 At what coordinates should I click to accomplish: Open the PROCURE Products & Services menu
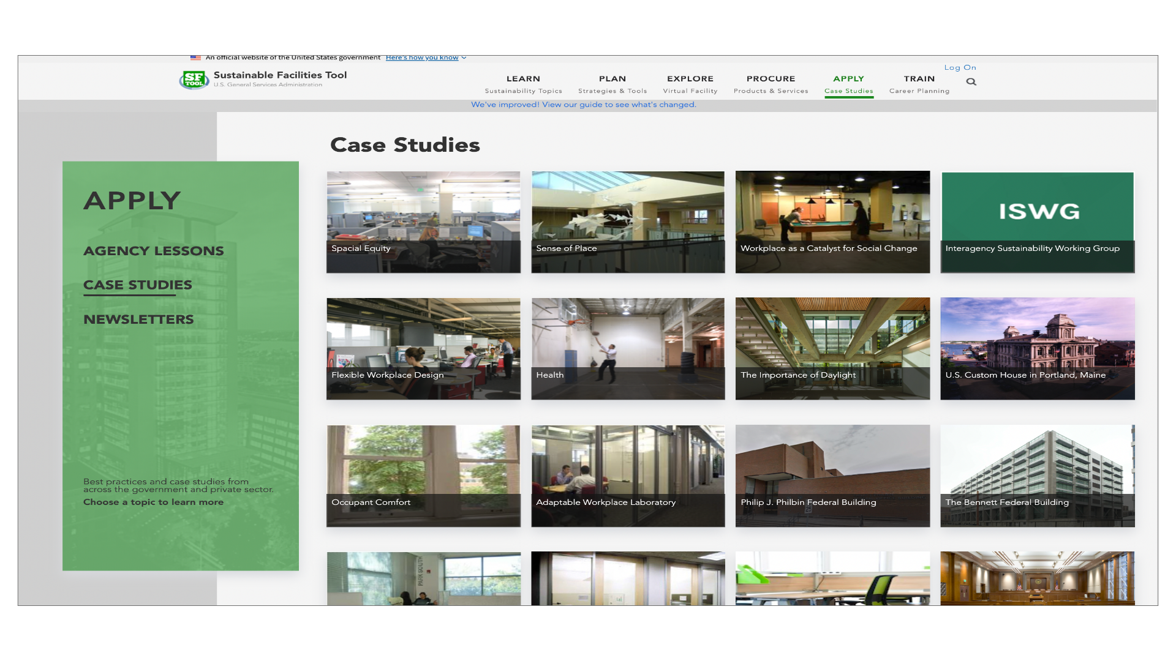point(771,84)
